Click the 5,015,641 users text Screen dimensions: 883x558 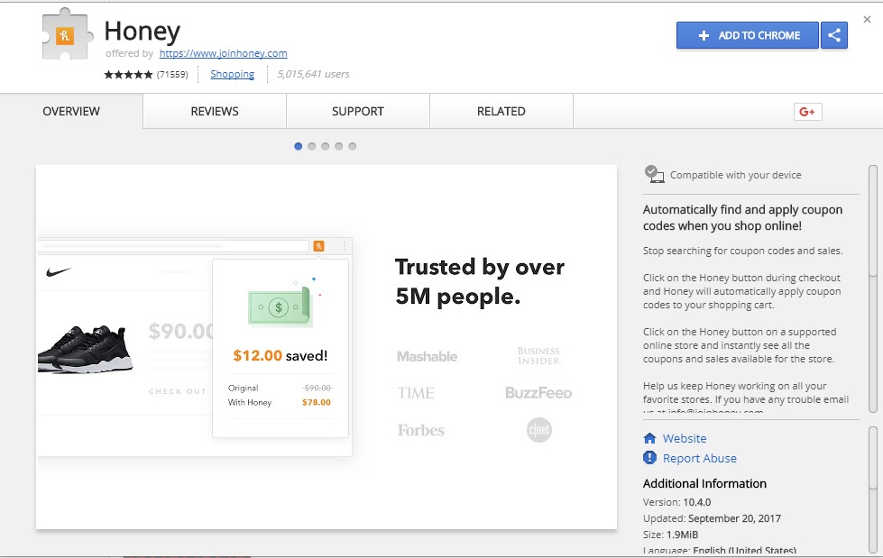[x=313, y=74]
